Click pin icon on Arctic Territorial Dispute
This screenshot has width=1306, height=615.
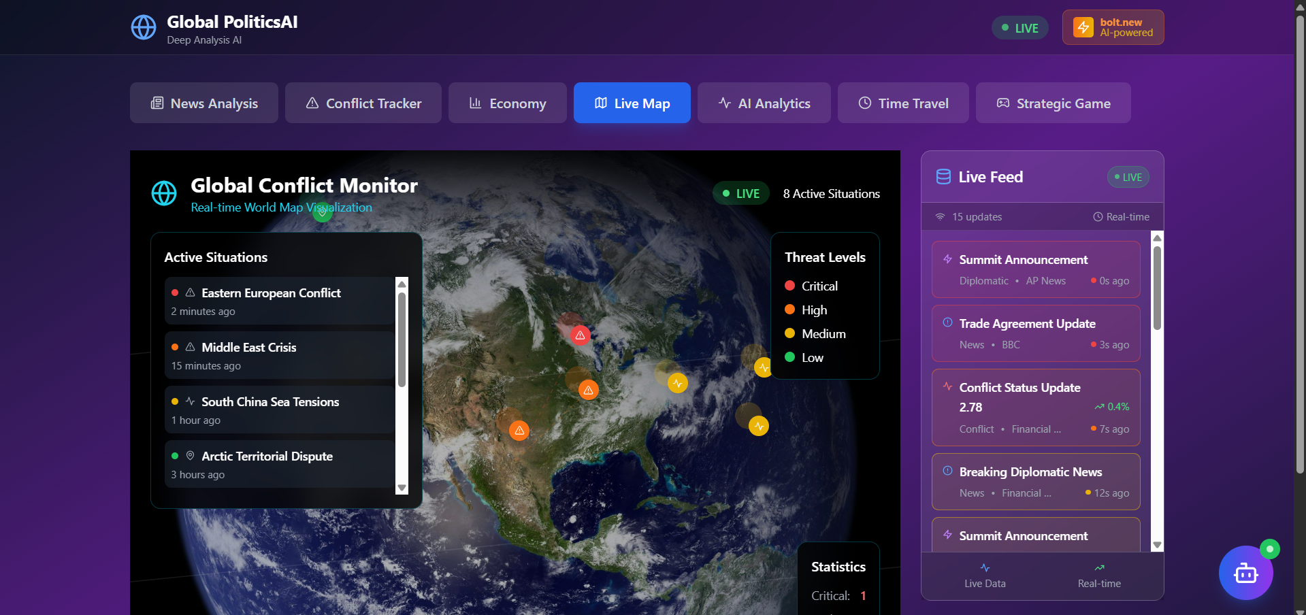[x=191, y=456]
